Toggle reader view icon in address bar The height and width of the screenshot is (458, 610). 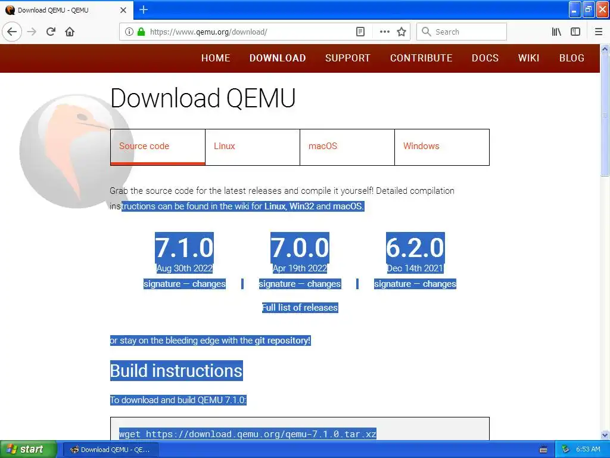tap(360, 32)
